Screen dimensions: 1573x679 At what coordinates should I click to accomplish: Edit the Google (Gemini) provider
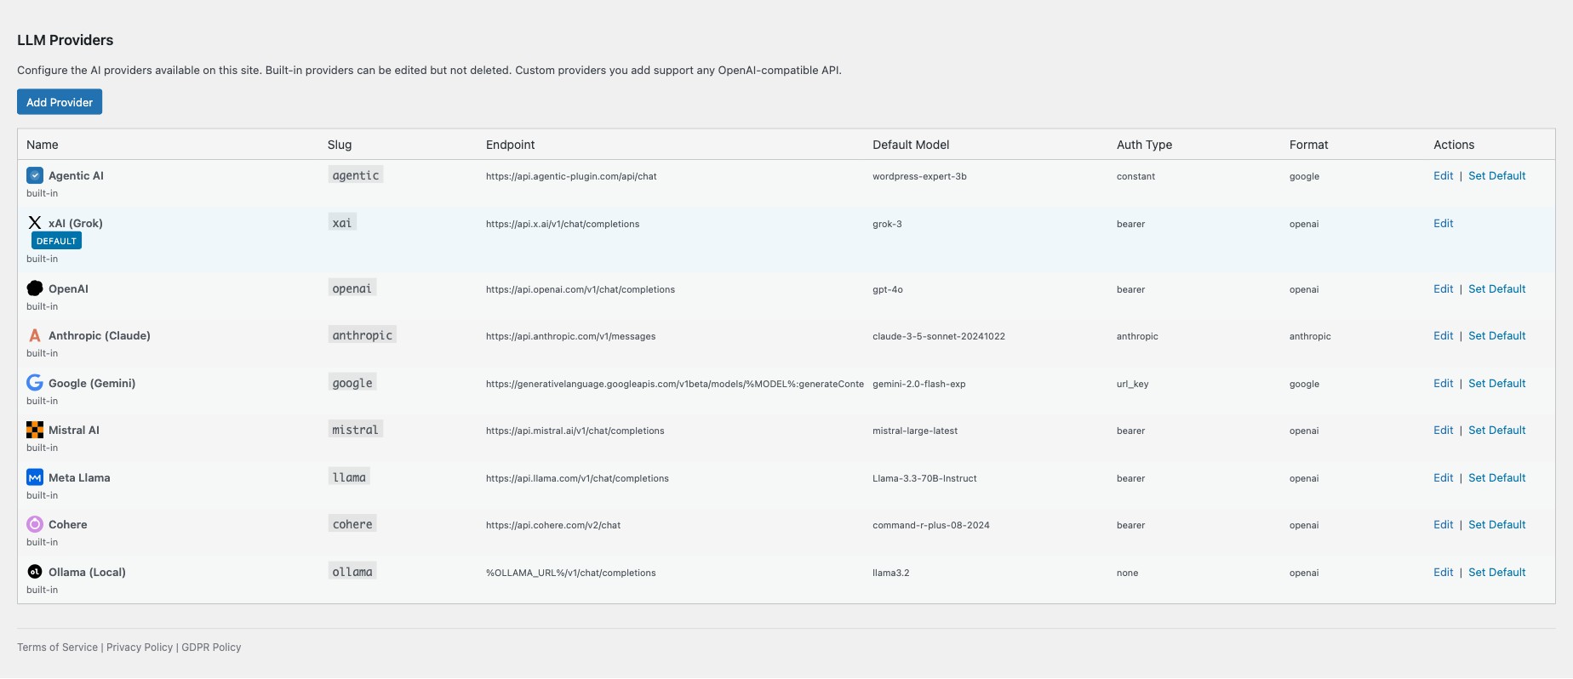(1443, 383)
